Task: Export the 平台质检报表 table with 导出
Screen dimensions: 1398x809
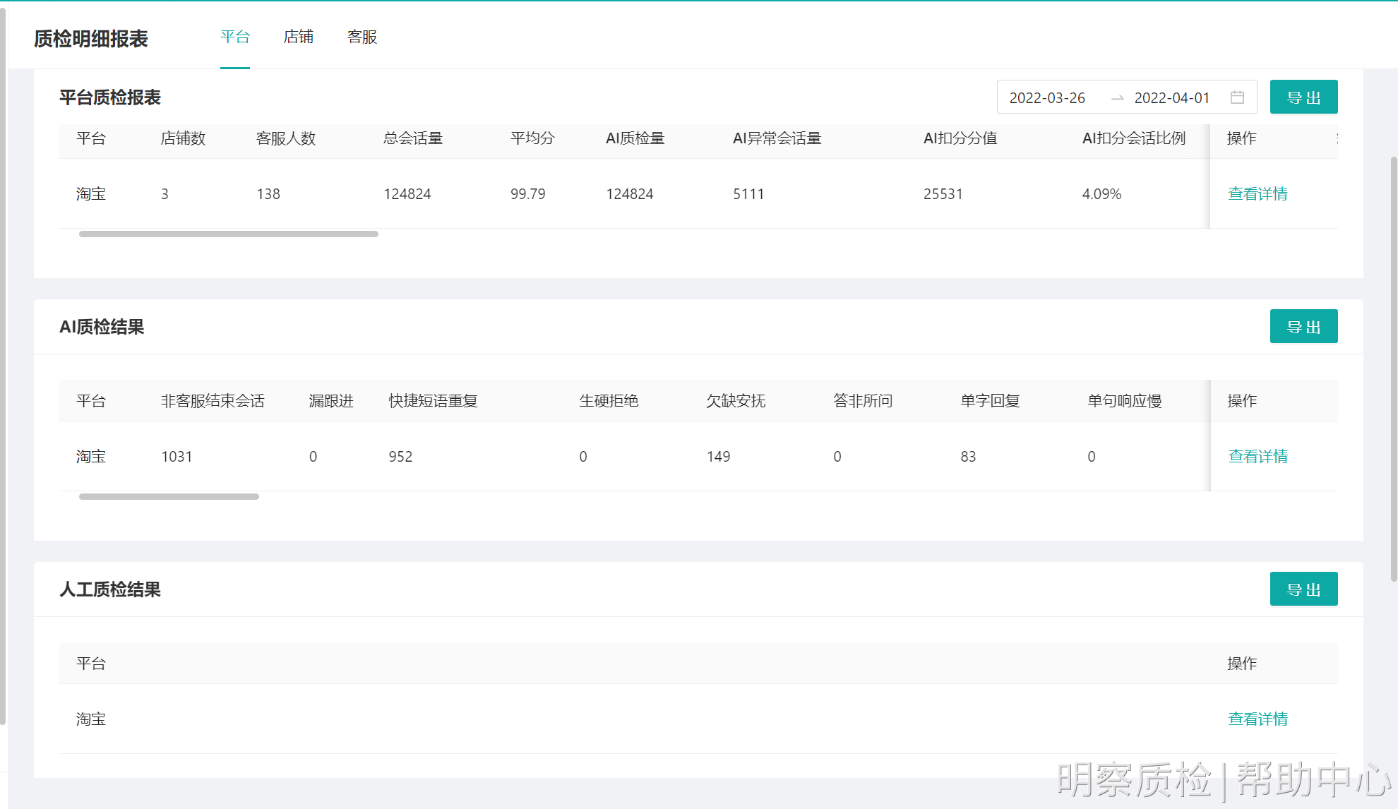Action: (x=1303, y=97)
